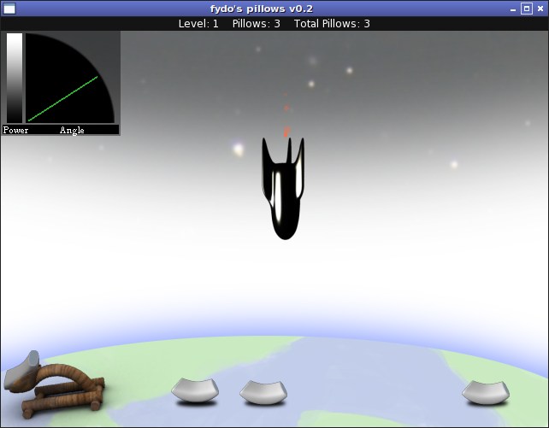Click the pillow loaded in the catapult
The width and height of the screenshot is (549, 428).
21,372
